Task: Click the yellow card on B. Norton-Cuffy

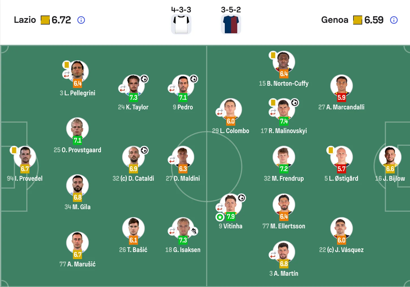Action: pyautogui.click(x=273, y=55)
